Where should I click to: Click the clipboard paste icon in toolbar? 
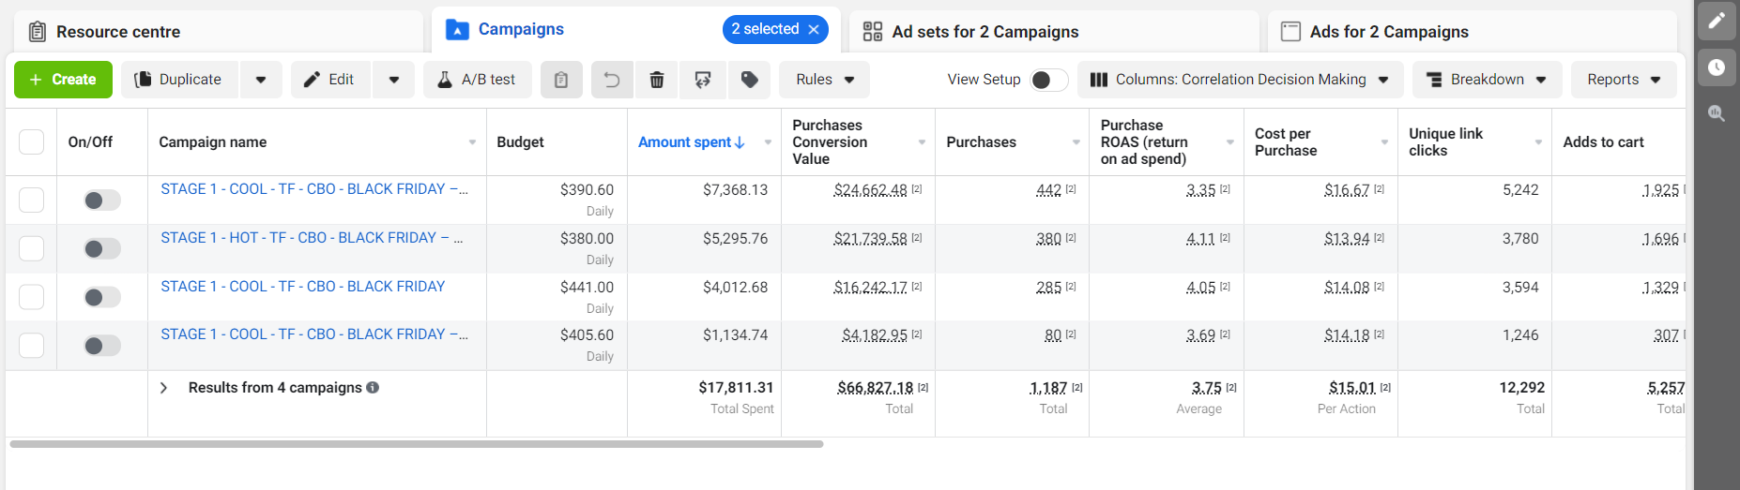point(561,80)
